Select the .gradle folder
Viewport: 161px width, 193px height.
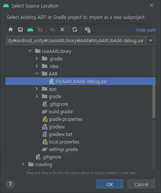(x=56, y=59)
